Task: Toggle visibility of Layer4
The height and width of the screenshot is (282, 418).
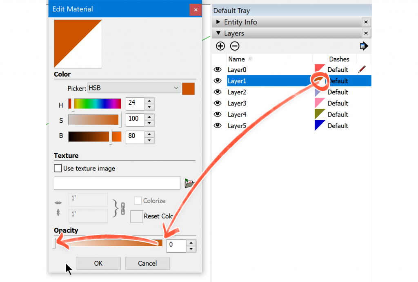Action: [x=218, y=115]
